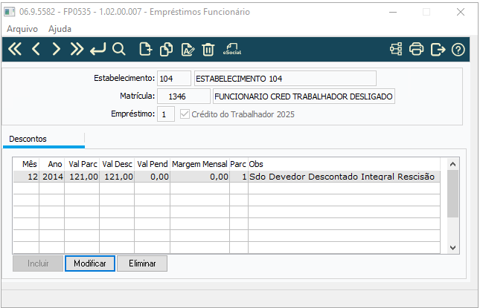Select Parc cell with value 1
The image size is (483, 308).
click(x=239, y=177)
